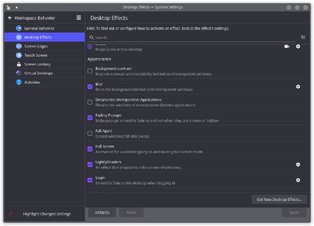
Task: Focus the effects search field
Action: coord(192,38)
